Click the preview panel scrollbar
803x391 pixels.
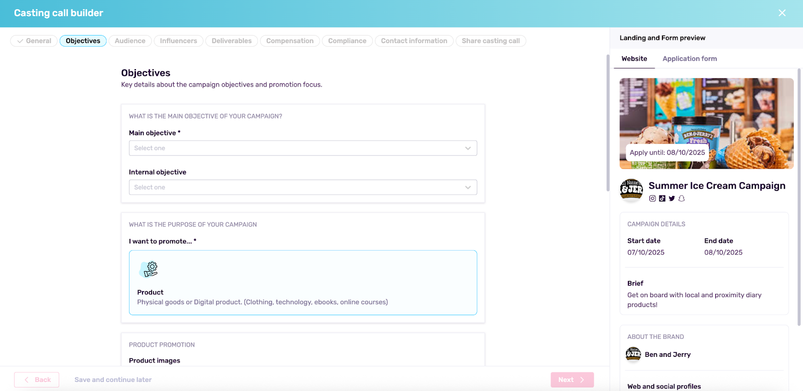799,197
